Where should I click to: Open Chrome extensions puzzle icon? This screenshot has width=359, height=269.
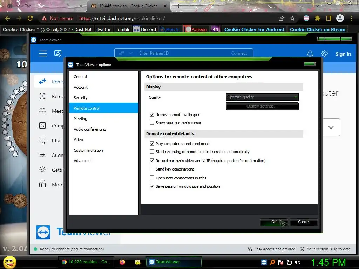(317, 18)
